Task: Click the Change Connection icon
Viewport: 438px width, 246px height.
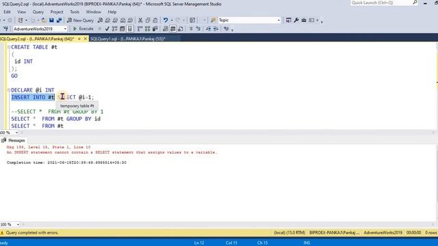Action: (5, 29)
